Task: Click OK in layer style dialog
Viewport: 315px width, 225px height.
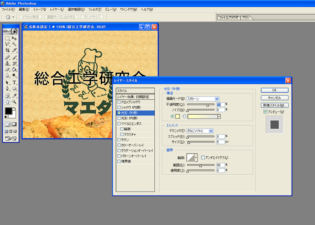Action: [x=274, y=90]
